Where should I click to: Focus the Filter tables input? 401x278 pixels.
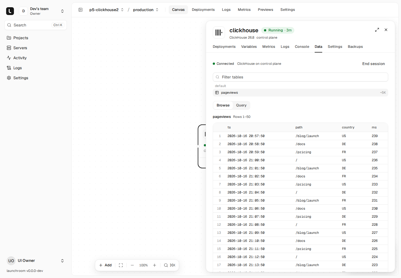coord(300,77)
